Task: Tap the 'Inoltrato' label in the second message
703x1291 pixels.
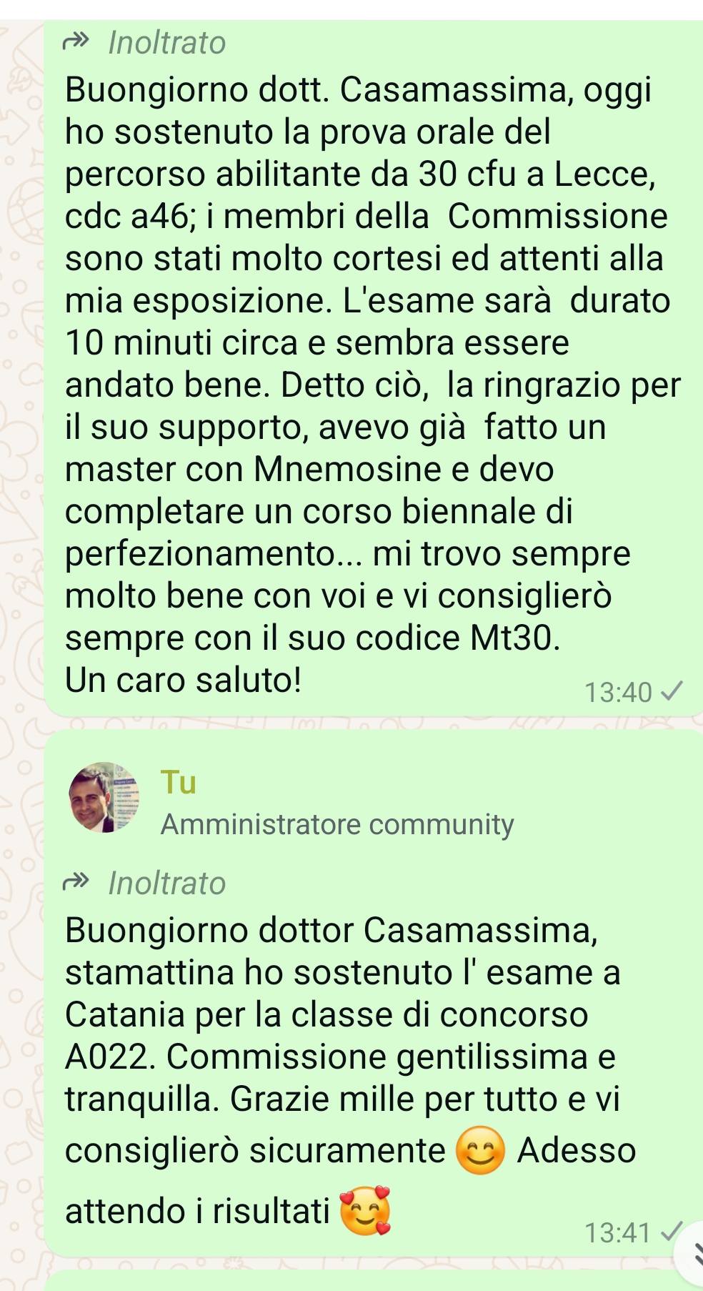Action: 166,883
